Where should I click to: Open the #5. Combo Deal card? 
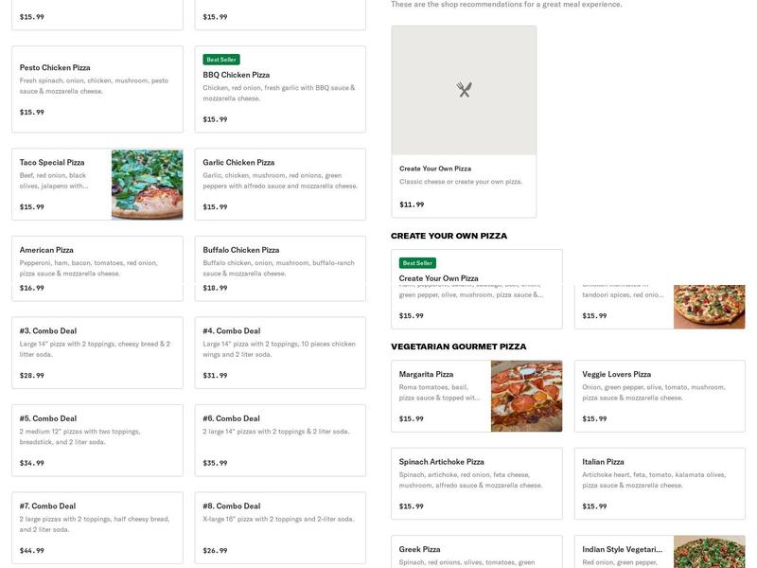point(97,440)
